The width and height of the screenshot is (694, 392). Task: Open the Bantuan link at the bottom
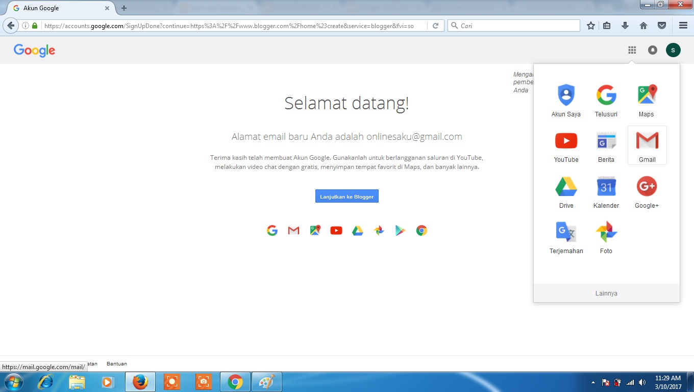coord(117,363)
